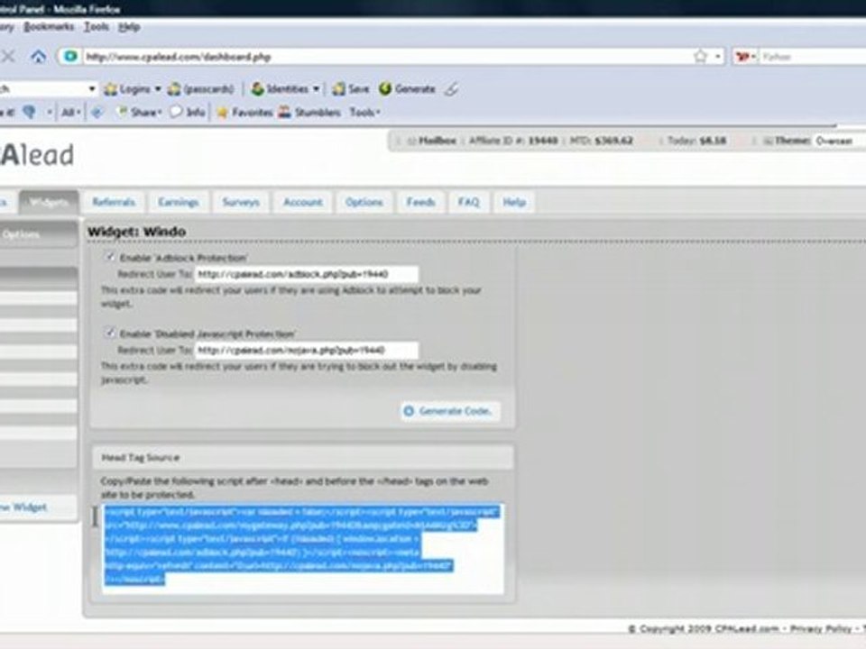Switch to the FAQ tab
The image size is (866, 649).
click(468, 202)
